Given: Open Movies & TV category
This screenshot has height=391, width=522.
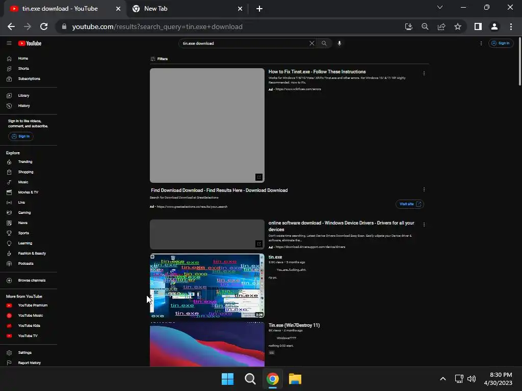Looking at the screenshot, I should click(29, 192).
